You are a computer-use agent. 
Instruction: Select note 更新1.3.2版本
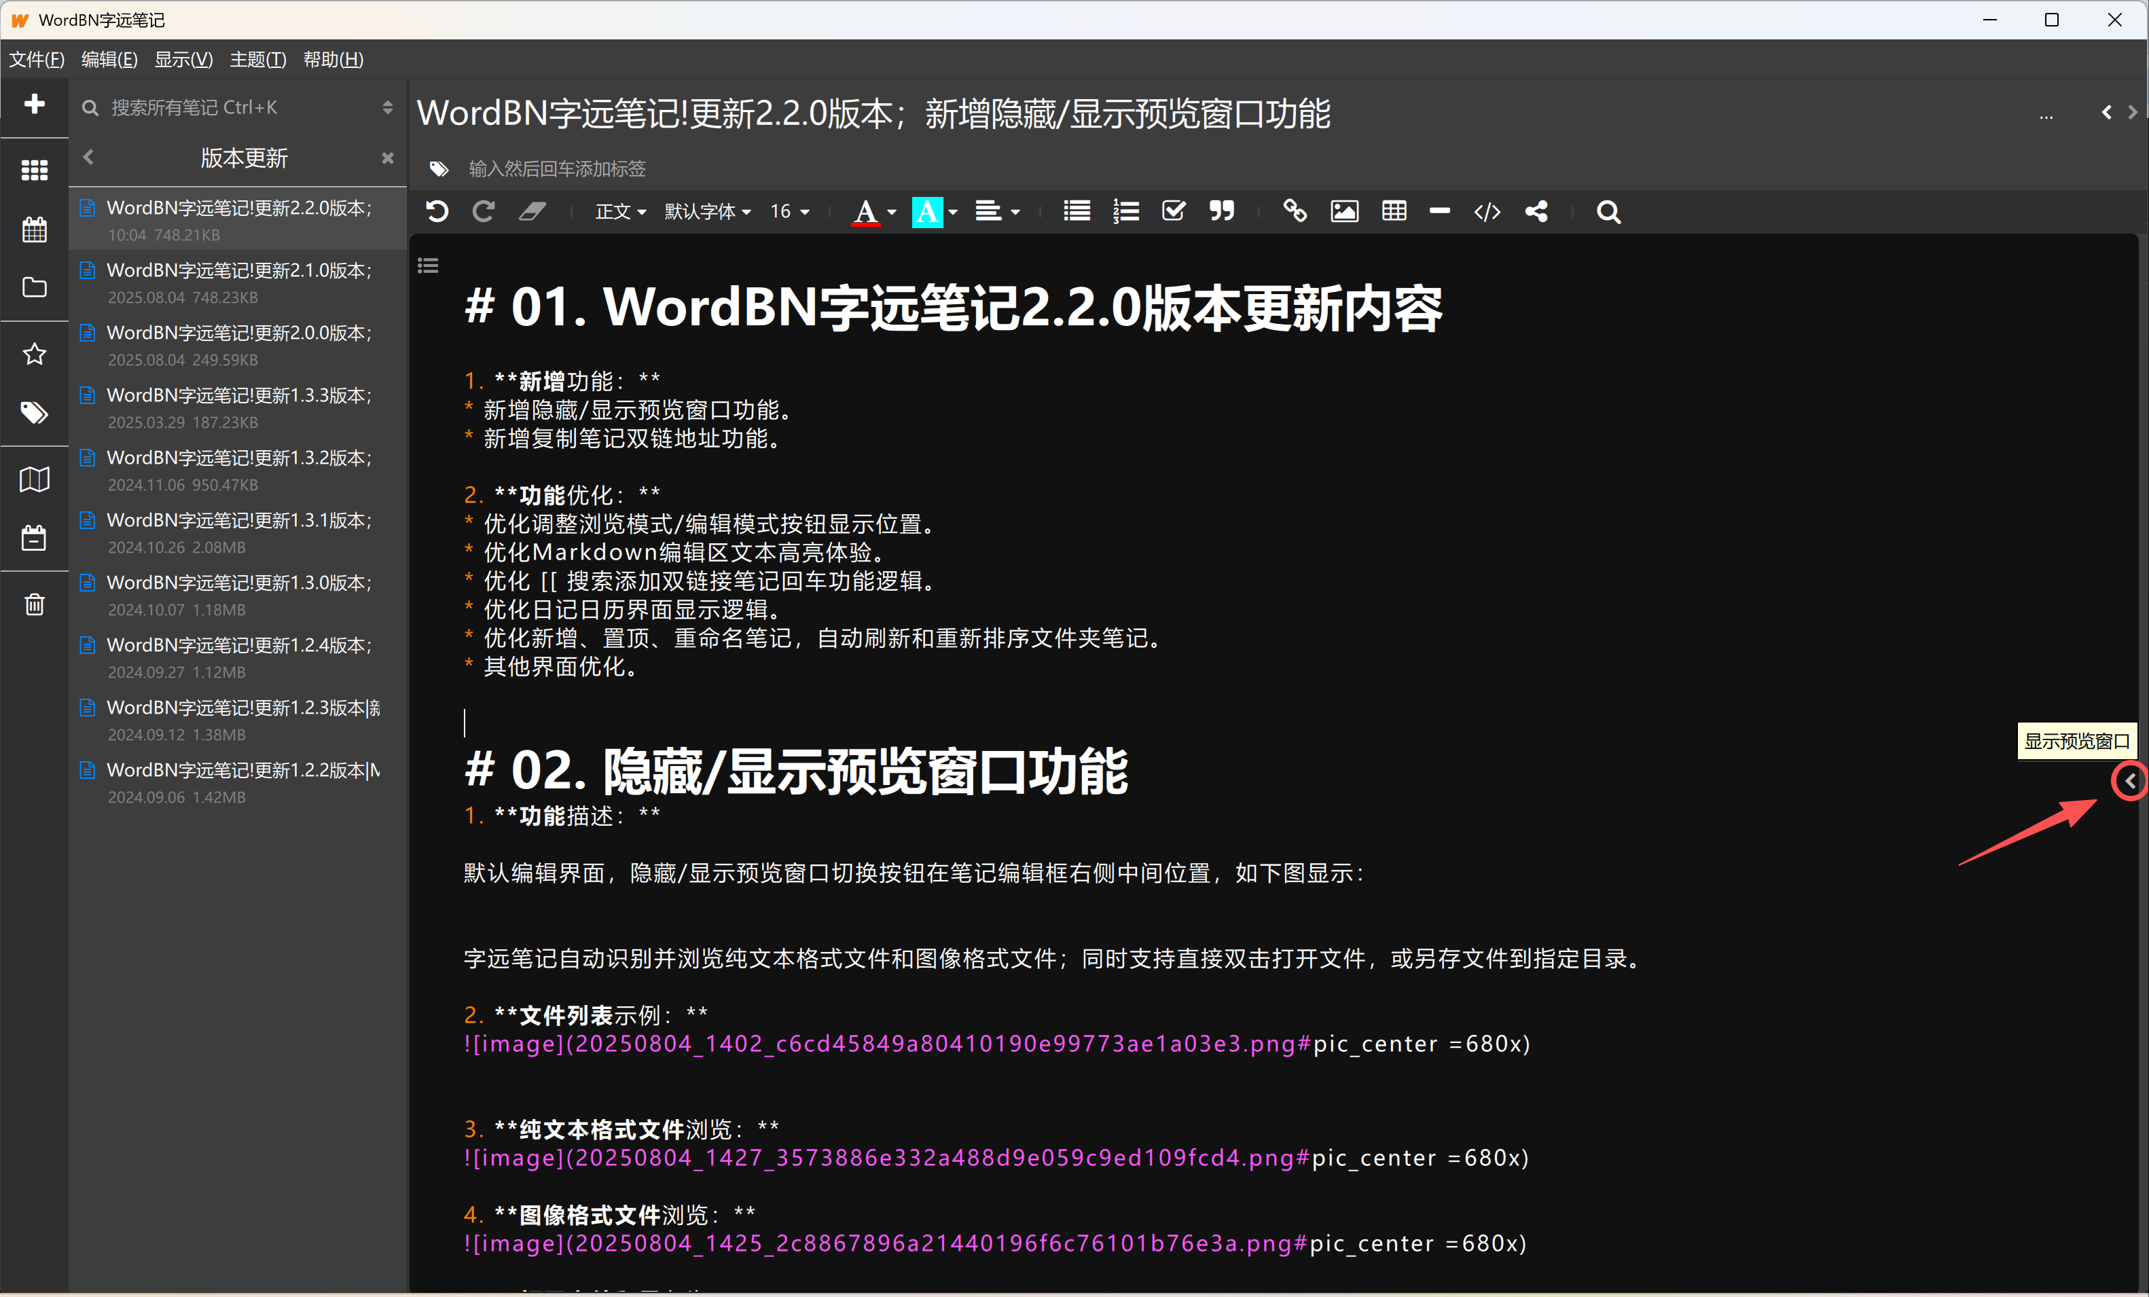[x=238, y=469]
